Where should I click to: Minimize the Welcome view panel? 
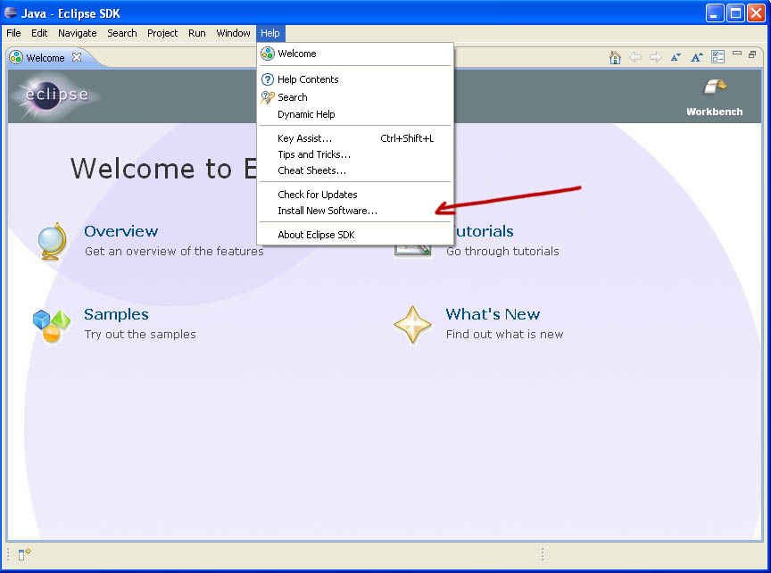pyautogui.click(x=737, y=54)
